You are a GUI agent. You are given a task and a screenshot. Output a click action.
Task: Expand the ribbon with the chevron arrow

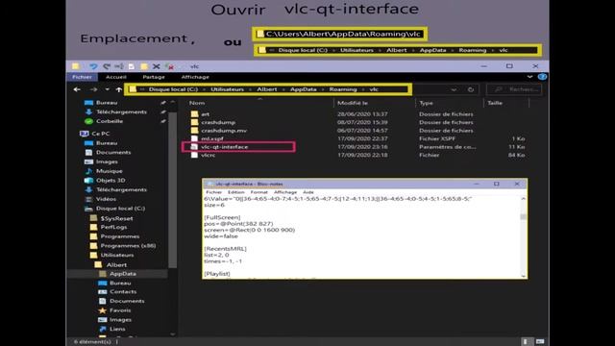[529, 77]
